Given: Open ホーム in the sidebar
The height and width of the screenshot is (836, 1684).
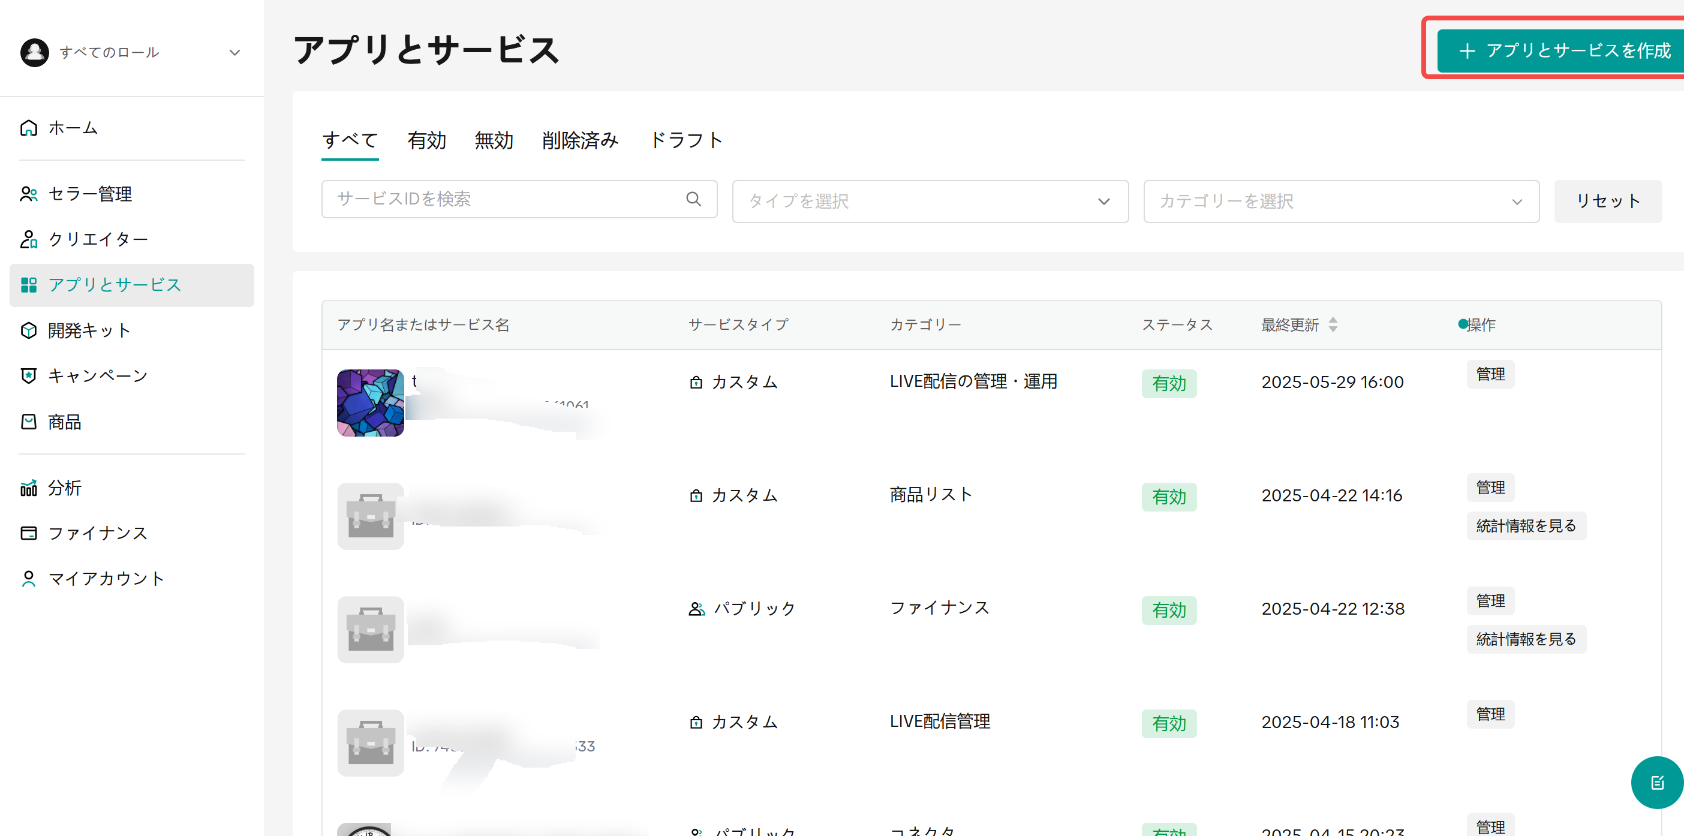Looking at the screenshot, I should tap(131, 128).
